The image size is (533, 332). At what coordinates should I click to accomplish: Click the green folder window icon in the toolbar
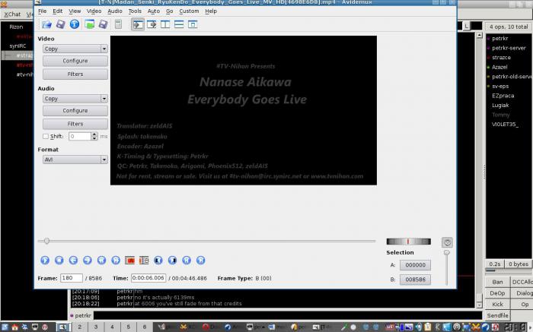tap(89, 24)
